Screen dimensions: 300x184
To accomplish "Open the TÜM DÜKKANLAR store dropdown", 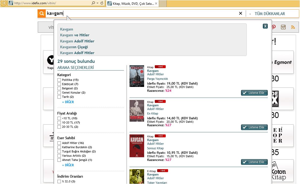I will 267,14.
